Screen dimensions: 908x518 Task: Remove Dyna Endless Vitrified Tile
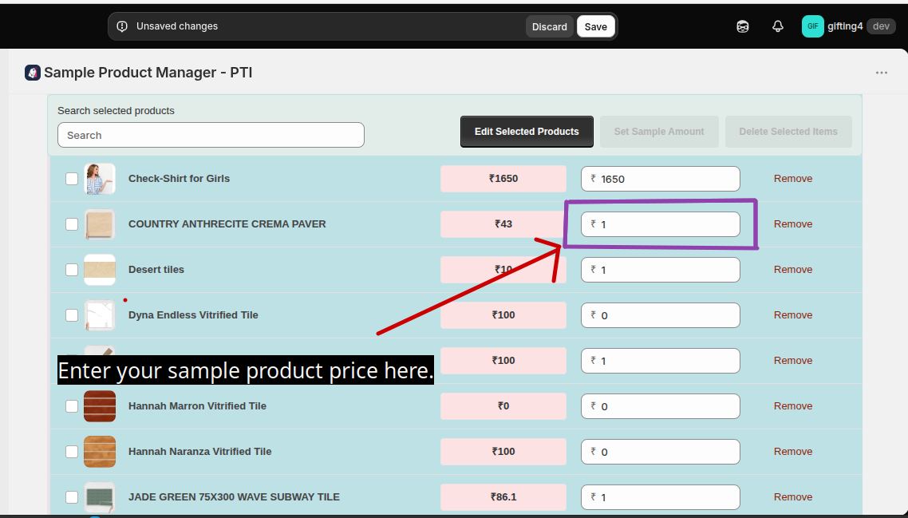[x=793, y=315]
